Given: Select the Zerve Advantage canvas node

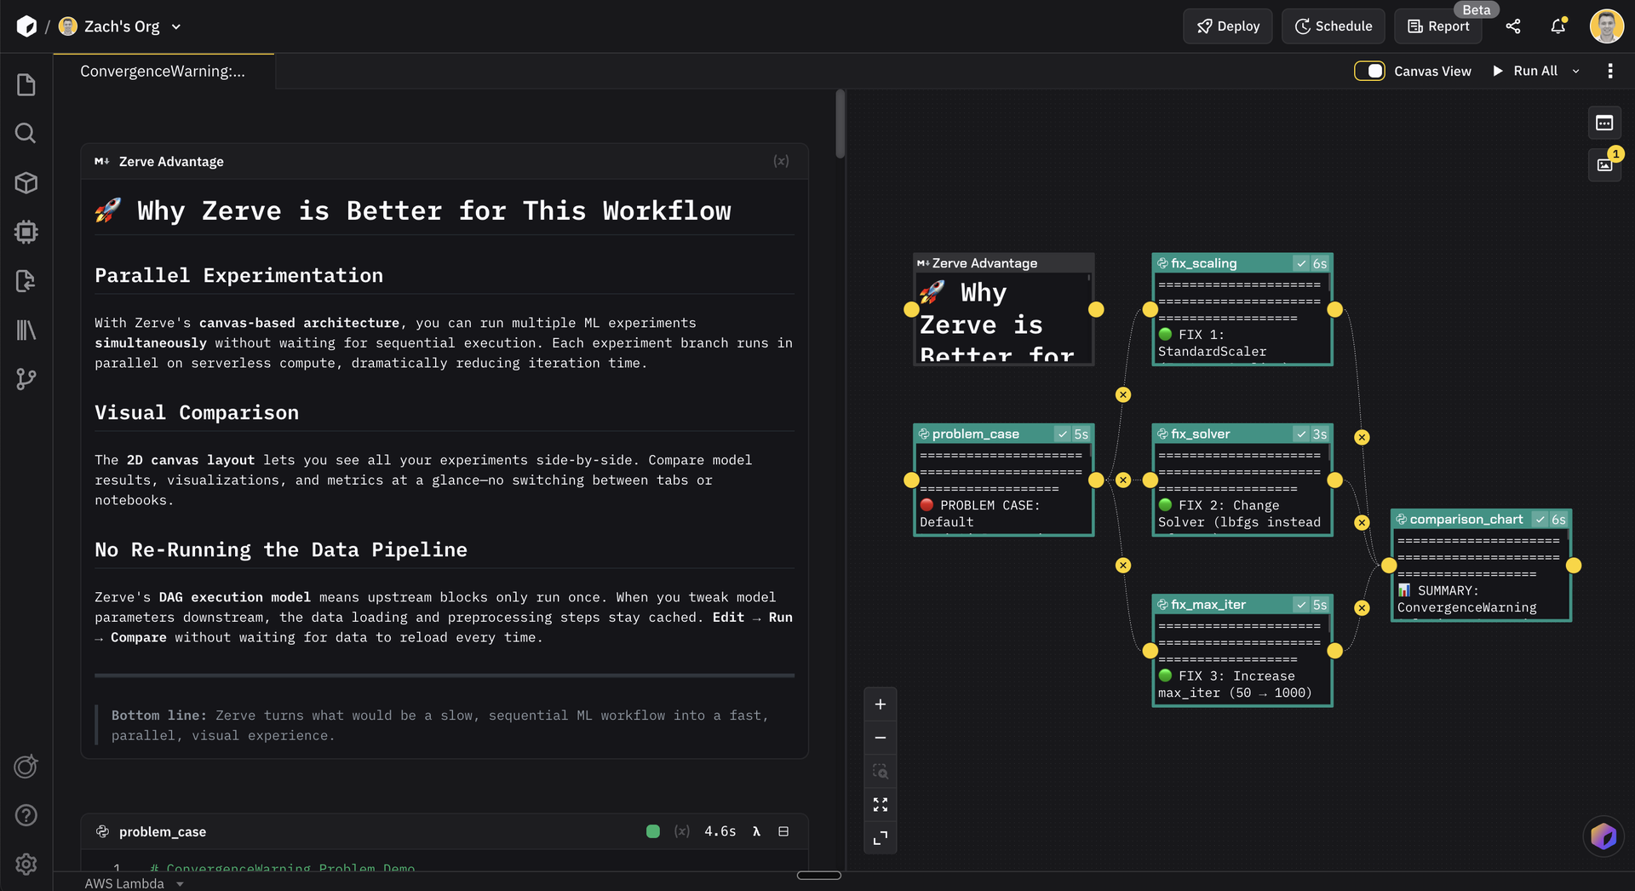Looking at the screenshot, I should click(1004, 310).
